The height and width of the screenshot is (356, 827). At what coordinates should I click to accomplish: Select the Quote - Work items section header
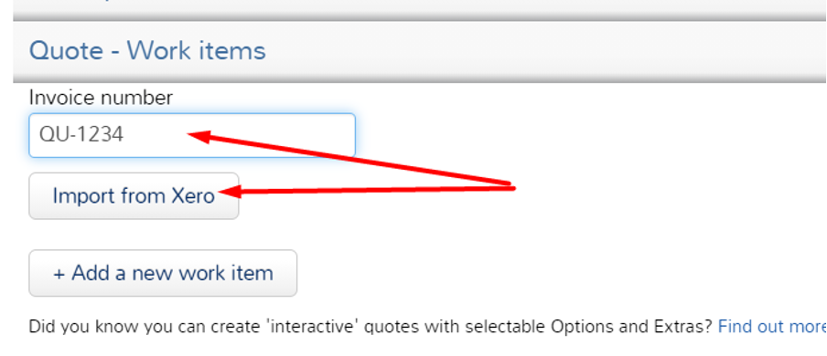tap(420, 52)
